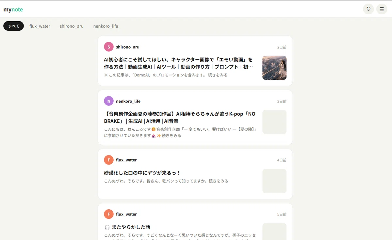392x240 pixels.
Task: Click the F avatar on the 5日前 post
Action: (109, 214)
